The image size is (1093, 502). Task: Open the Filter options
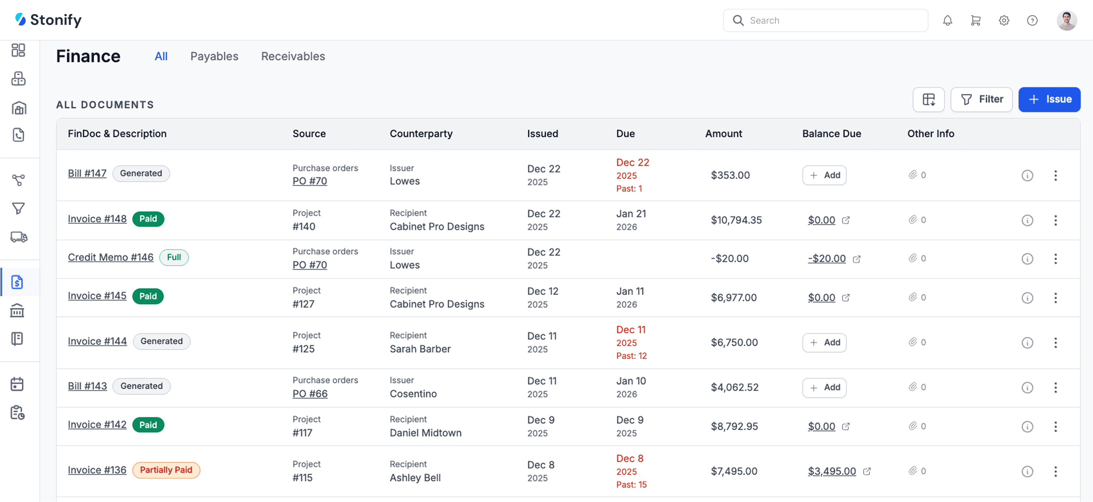(x=981, y=99)
